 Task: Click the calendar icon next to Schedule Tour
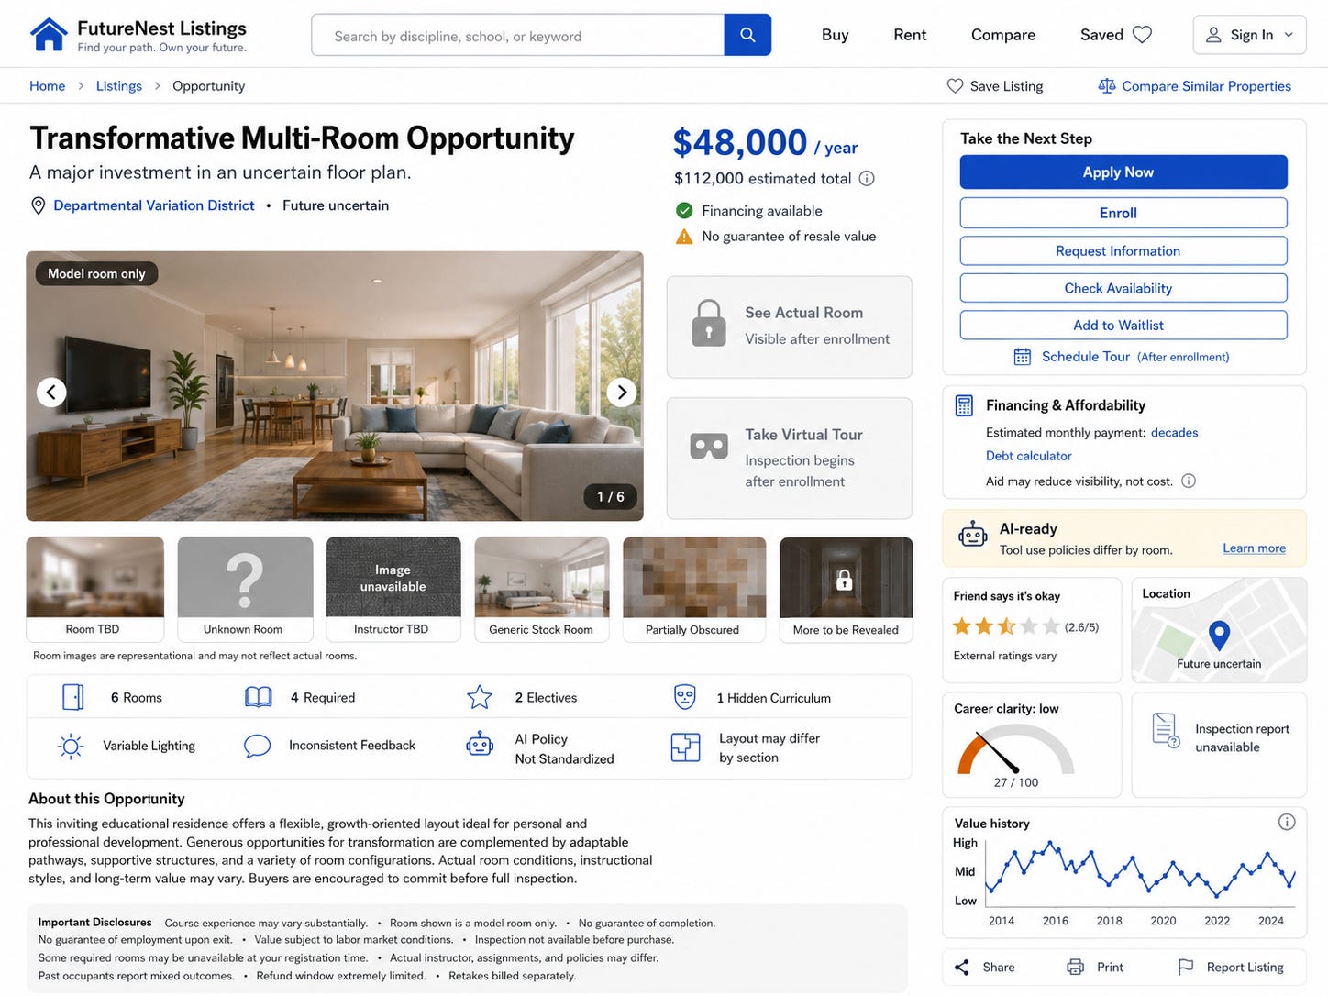coord(1022,357)
